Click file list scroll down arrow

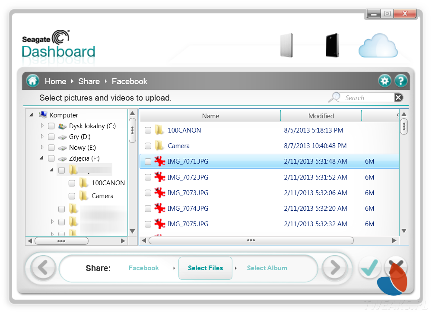pyautogui.click(x=404, y=231)
